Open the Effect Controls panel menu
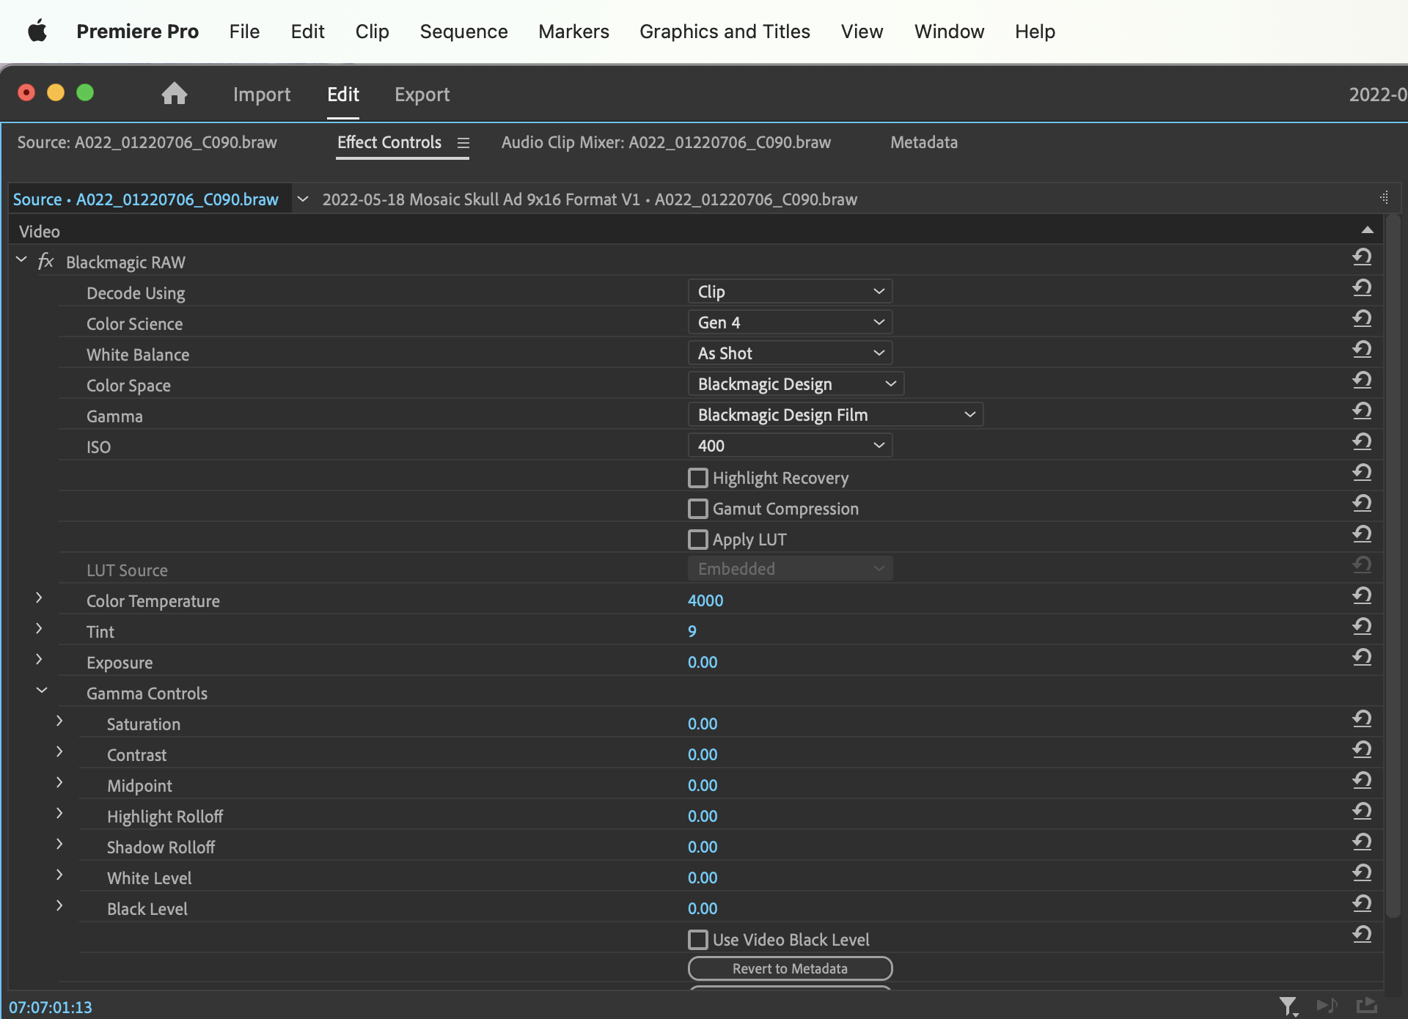 (463, 144)
